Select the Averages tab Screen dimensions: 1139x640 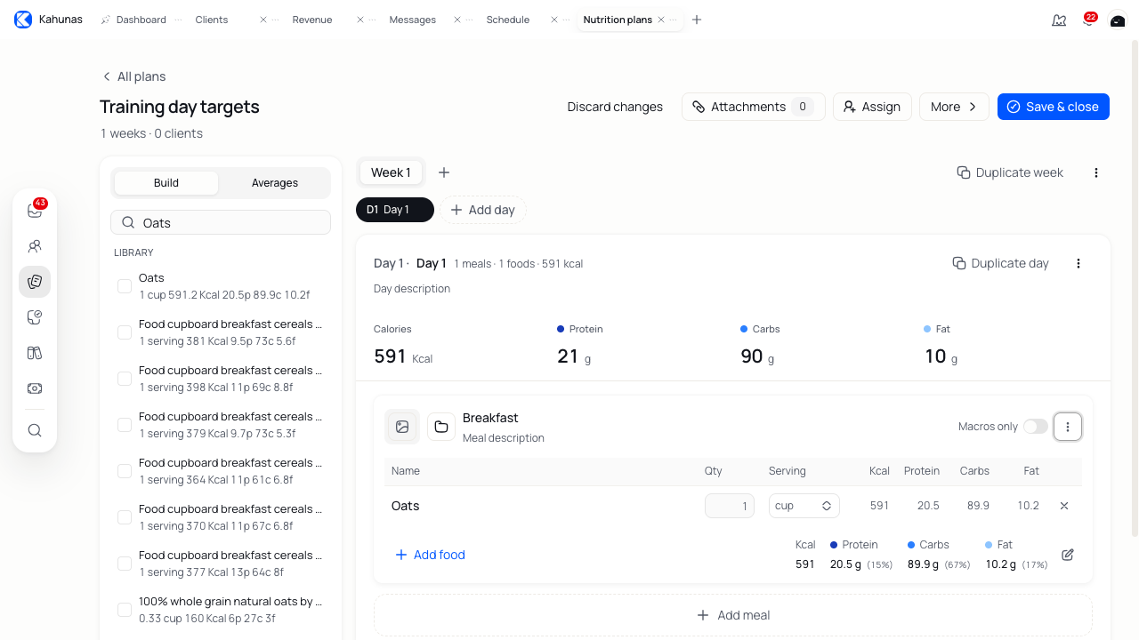(x=275, y=183)
